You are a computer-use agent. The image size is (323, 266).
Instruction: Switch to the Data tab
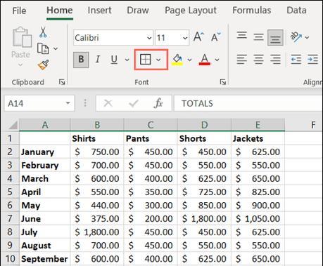click(x=296, y=11)
